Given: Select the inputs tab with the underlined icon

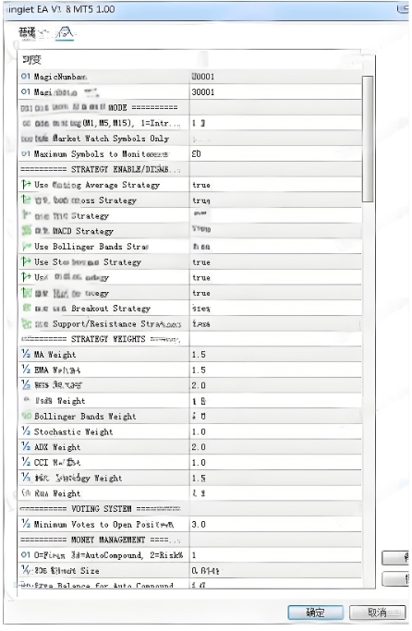Looking at the screenshot, I should (65, 33).
